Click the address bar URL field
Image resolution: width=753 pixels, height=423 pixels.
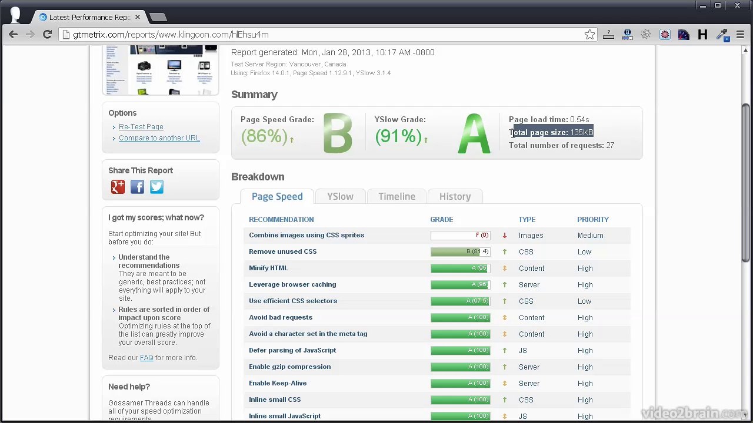[326, 35]
